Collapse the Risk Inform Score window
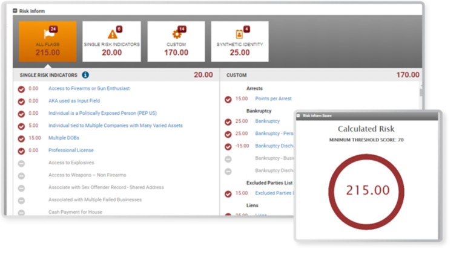The height and width of the screenshot is (261, 465). pos(298,116)
